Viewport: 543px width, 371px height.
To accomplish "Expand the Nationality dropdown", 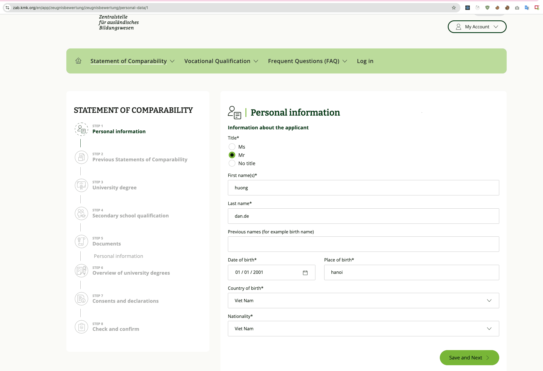I will tap(363, 329).
